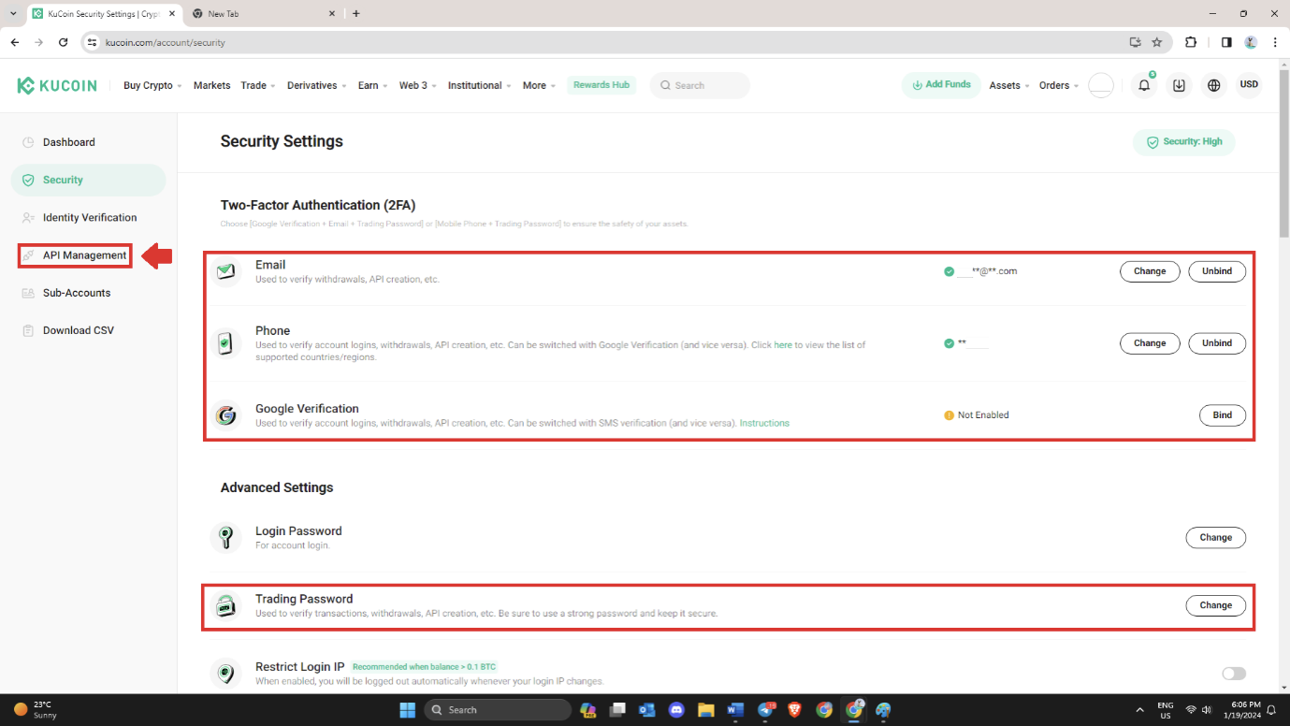The image size is (1290, 726).
Task: Enable the Restrict Login IP toggle
Action: pos(1233,674)
